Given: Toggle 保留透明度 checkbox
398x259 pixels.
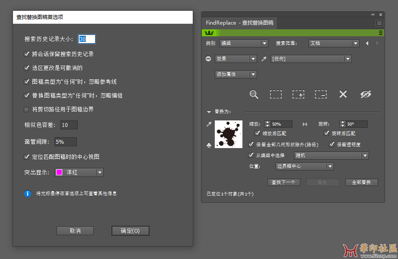Looking at the screenshot, I should [331, 144].
